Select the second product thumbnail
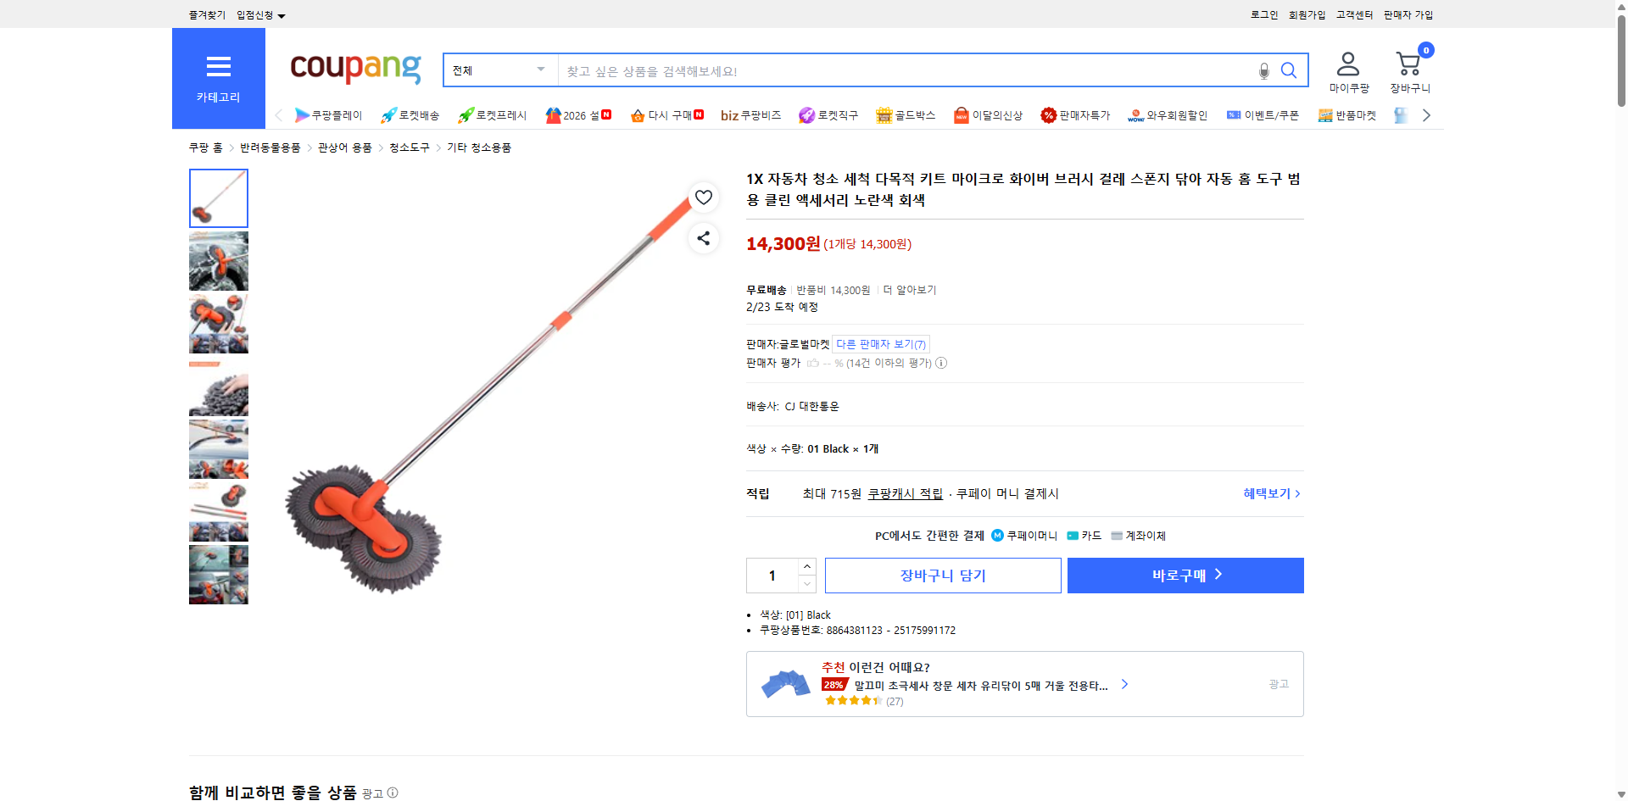 click(x=218, y=261)
